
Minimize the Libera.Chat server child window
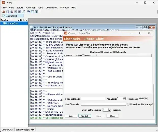click(139, 27)
